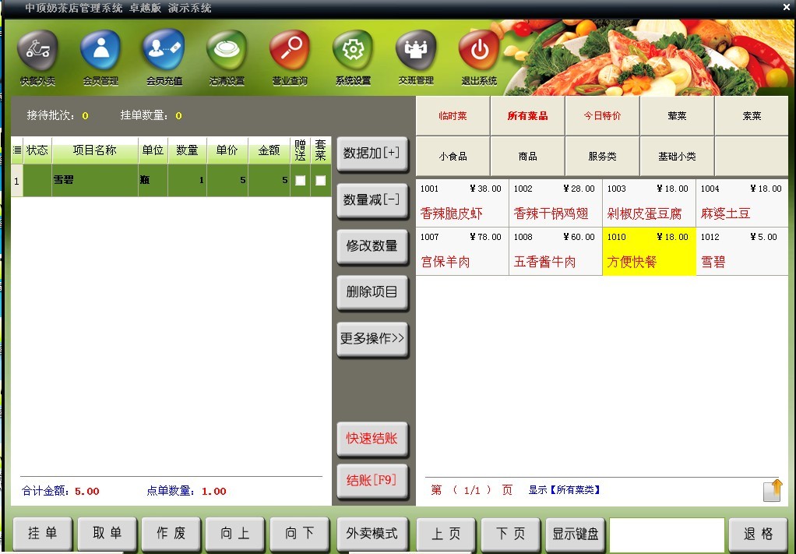Switch to the 临时菜 category tab
The image size is (796, 554).
(x=453, y=116)
